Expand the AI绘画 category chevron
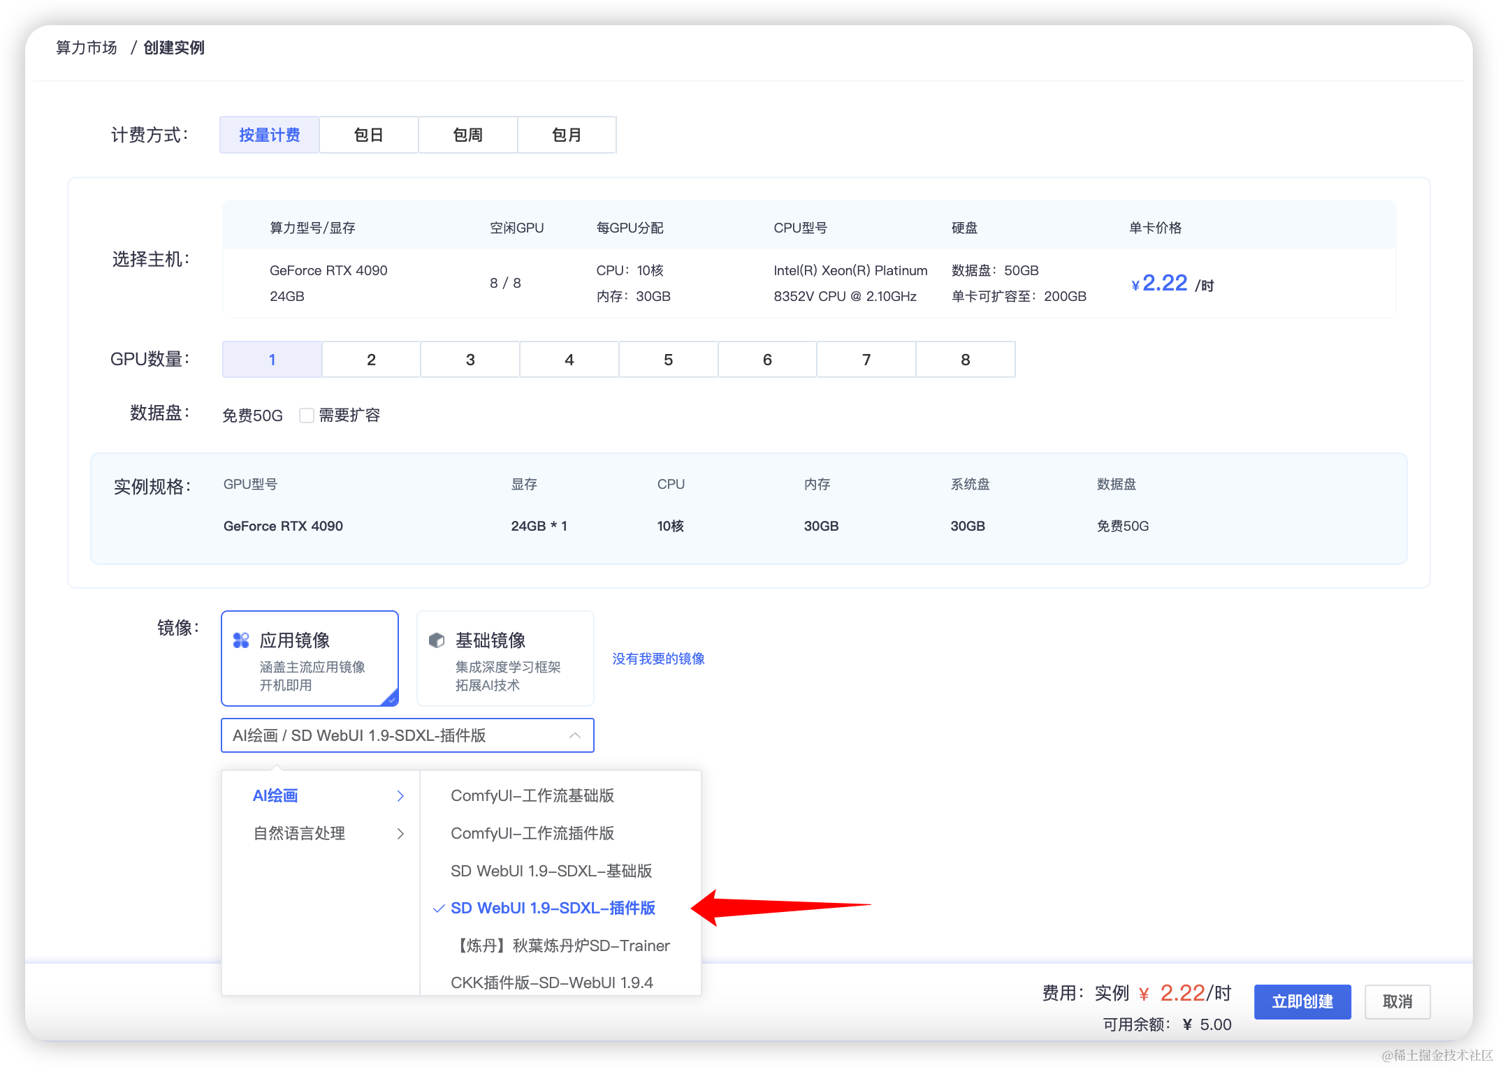Image resolution: width=1498 pixels, height=1067 pixels. click(400, 796)
